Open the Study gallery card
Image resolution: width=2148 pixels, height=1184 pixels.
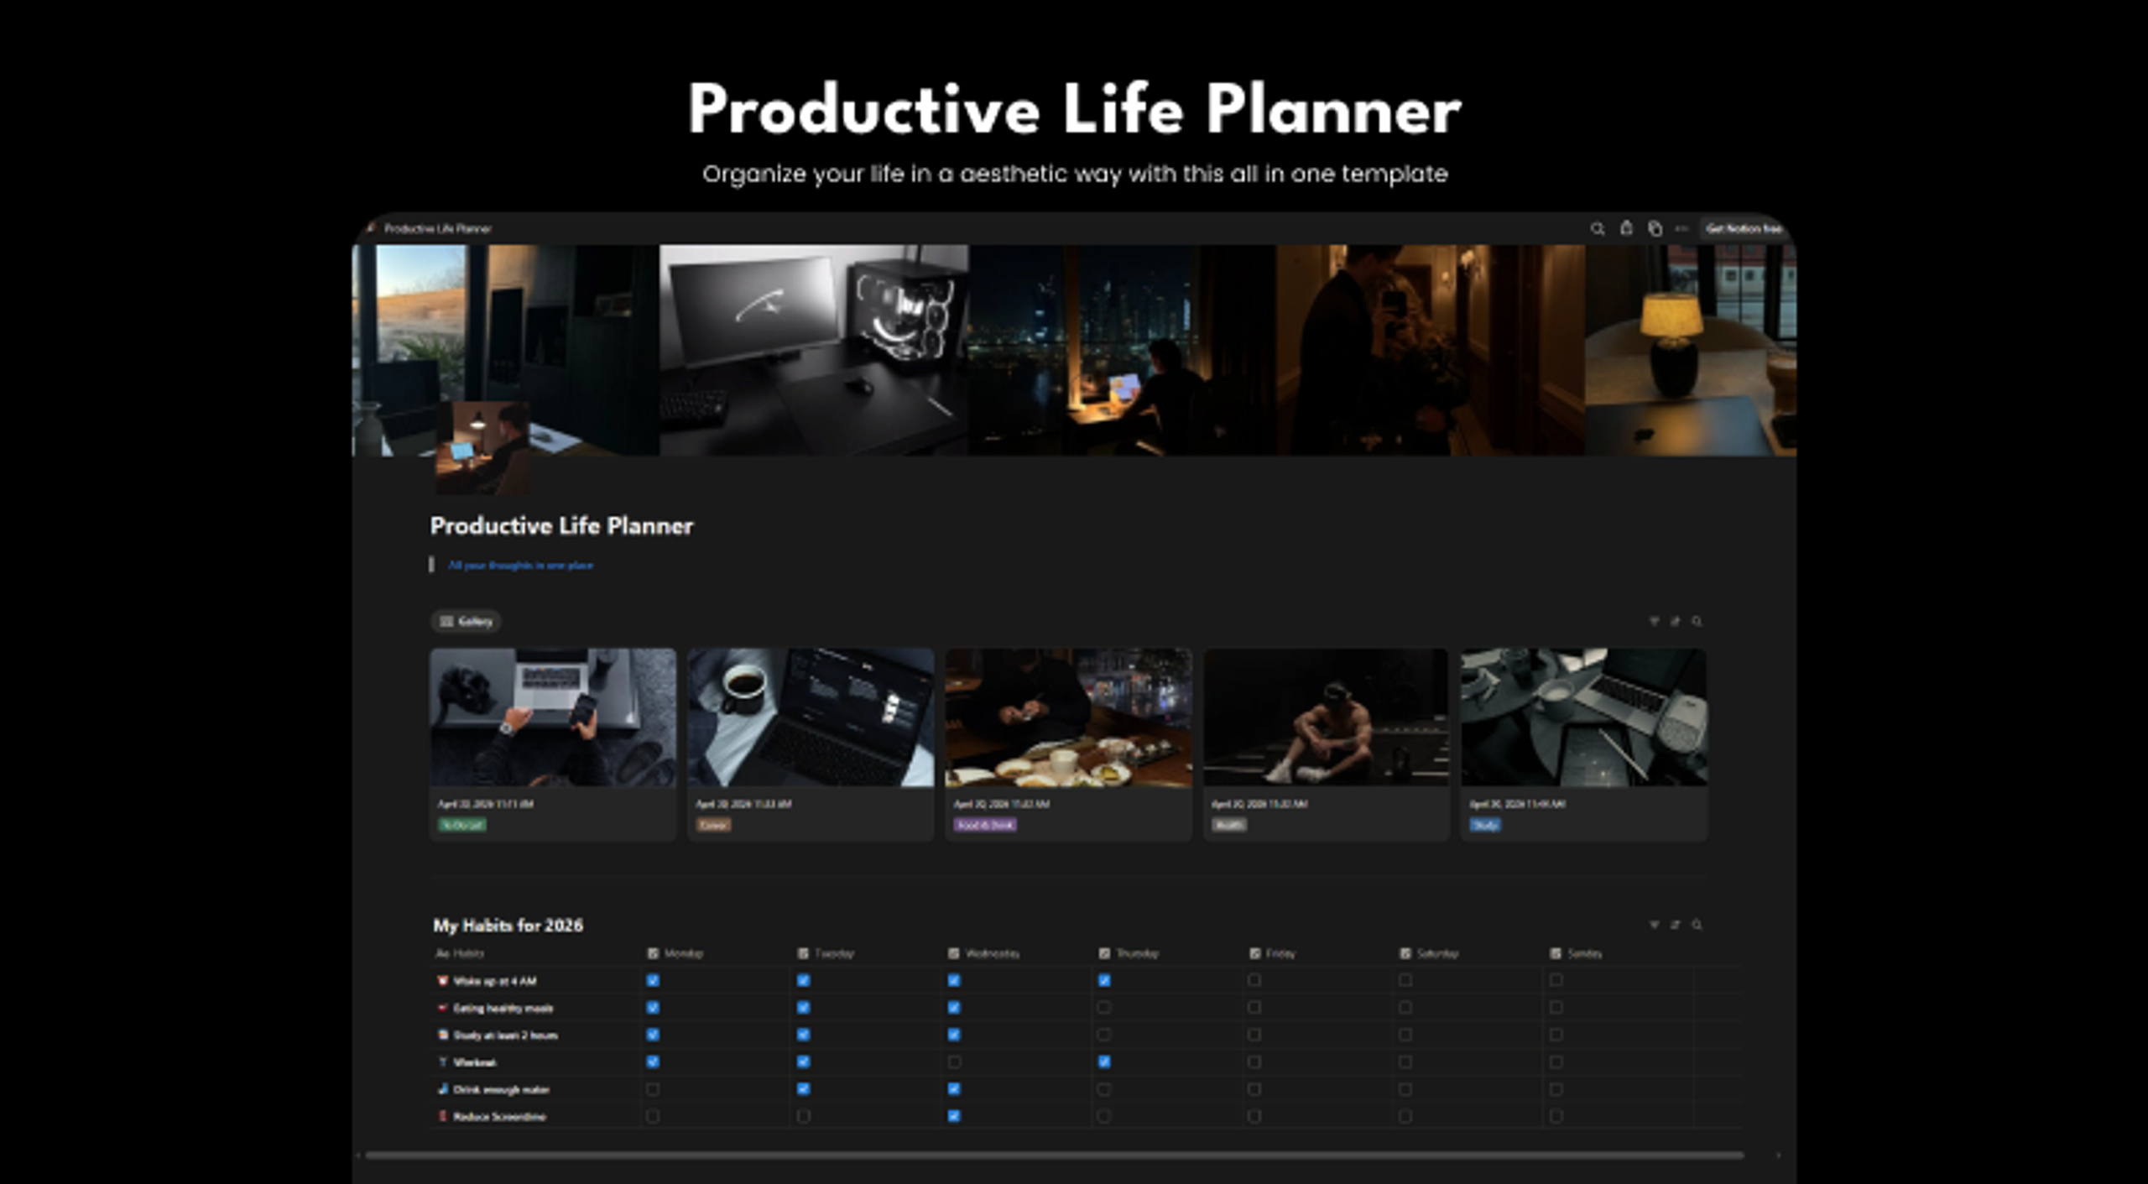pos(1583,743)
